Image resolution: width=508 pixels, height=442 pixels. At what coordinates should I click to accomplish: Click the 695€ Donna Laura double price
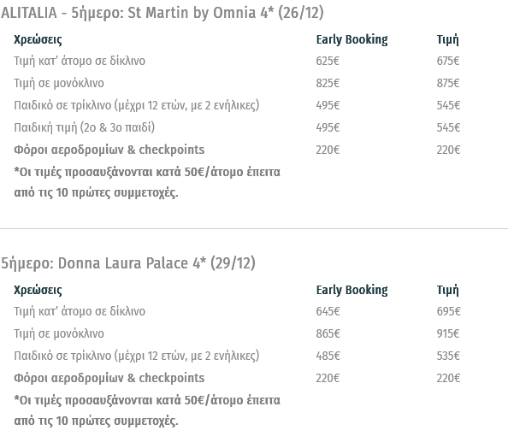448,311
